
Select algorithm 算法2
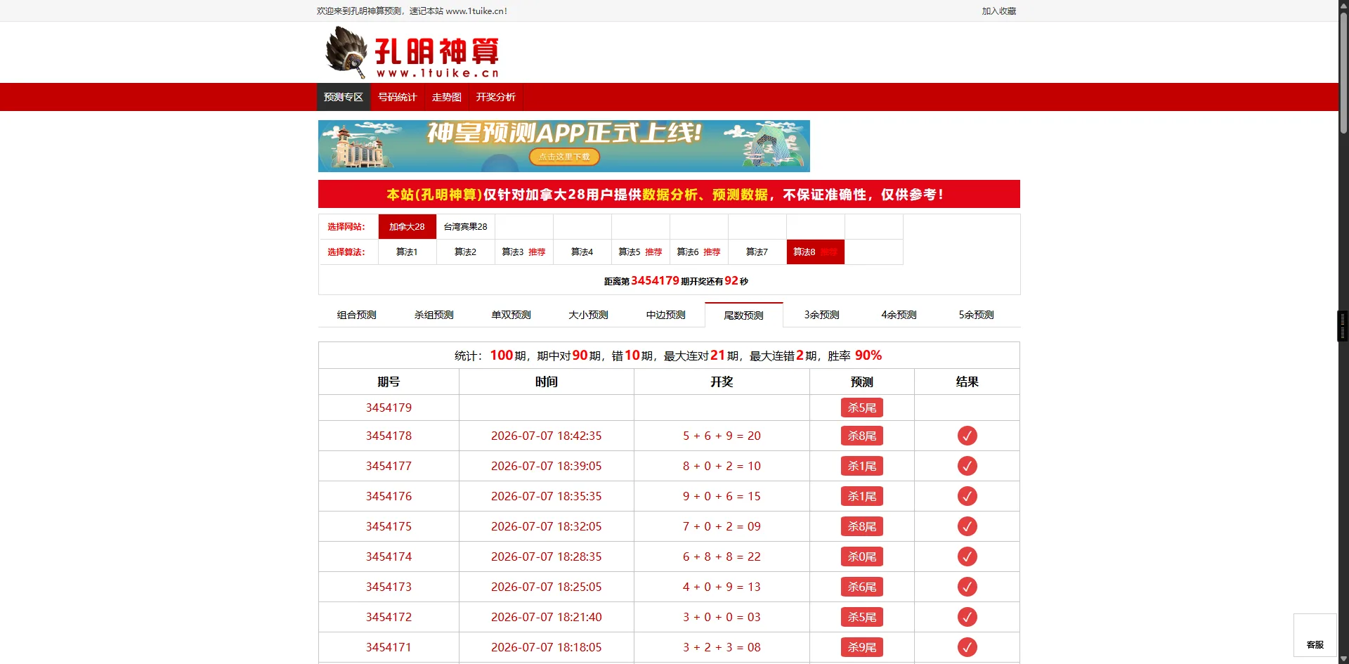465,252
